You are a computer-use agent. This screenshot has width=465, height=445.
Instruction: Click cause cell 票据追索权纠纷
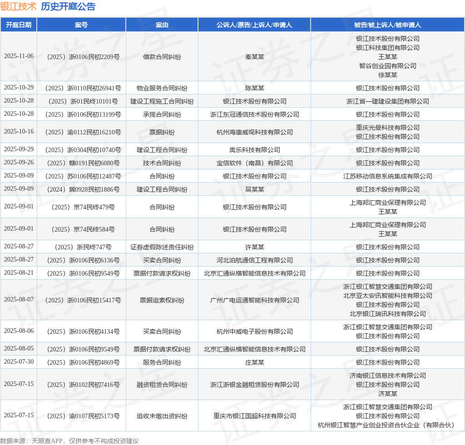click(162, 300)
